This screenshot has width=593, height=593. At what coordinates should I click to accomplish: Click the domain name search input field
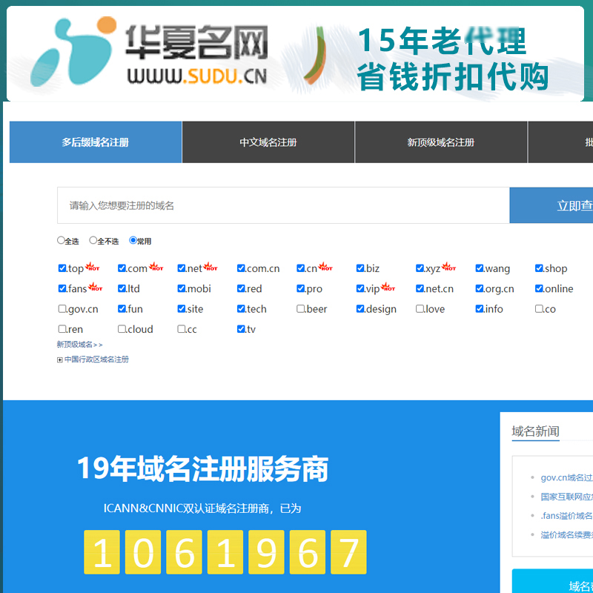pyautogui.click(x=282, y=205)
